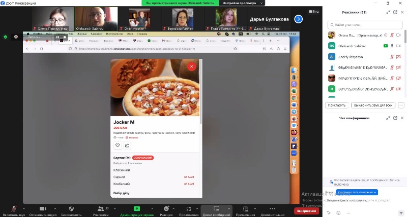Expand notes options arrow

(255, 208)
